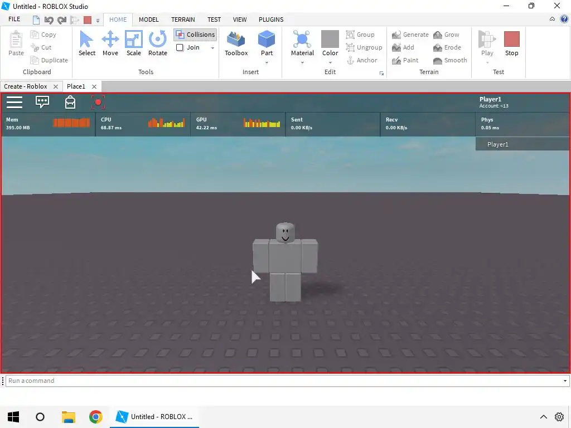The height and width of the screenshot is (428, 571).
Task: Toggle the Collisions option
Action: coord(195,35)
